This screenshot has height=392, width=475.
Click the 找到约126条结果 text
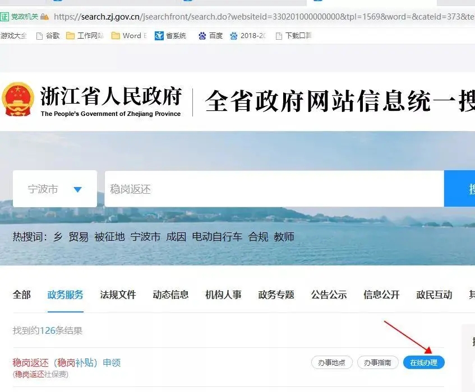click(48, 330)
